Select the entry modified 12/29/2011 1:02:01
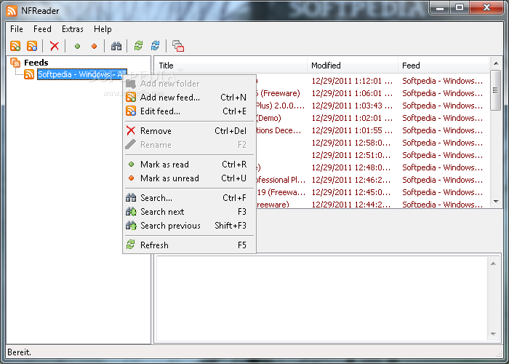509x364 pixels. pos(352,118)
